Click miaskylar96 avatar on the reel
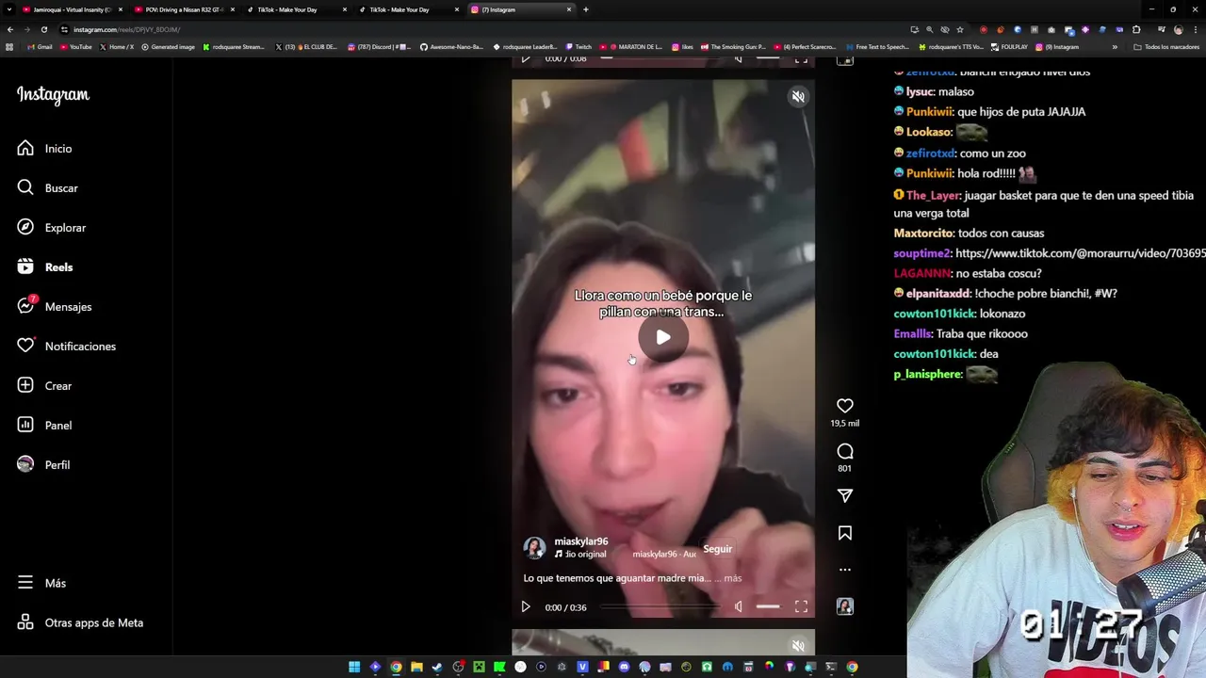Viewport: 1206px width, 678px height. [x=534, y=548]
